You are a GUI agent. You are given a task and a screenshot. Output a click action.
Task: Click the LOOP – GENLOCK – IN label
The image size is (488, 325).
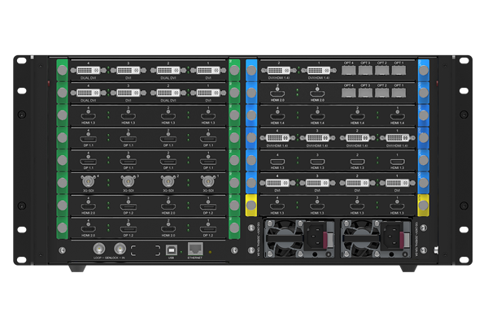(109, 258)
